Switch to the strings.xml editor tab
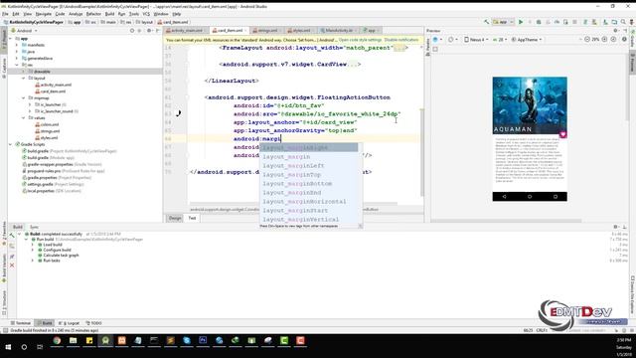The height and width of the screenshot is (358, 636). (x=267, y=31)
